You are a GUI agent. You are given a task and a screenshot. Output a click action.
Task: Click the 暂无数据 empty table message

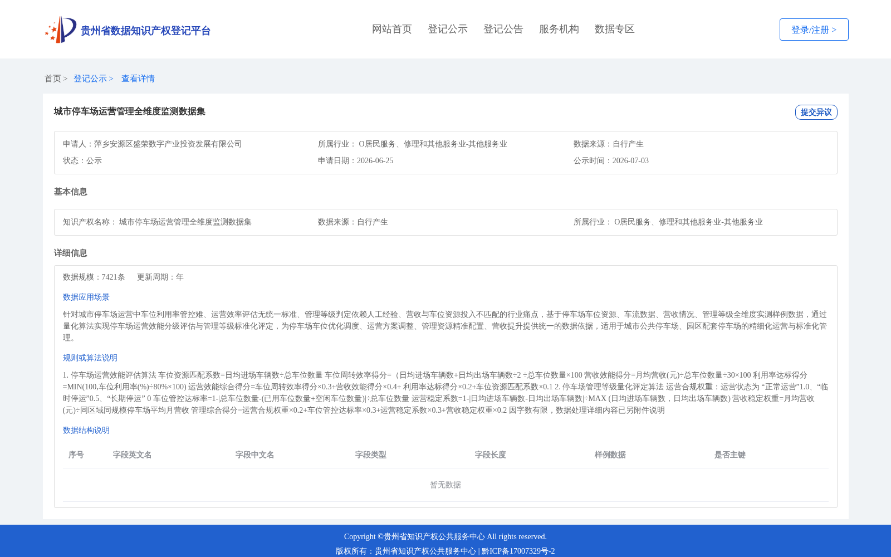coord(445,485)
